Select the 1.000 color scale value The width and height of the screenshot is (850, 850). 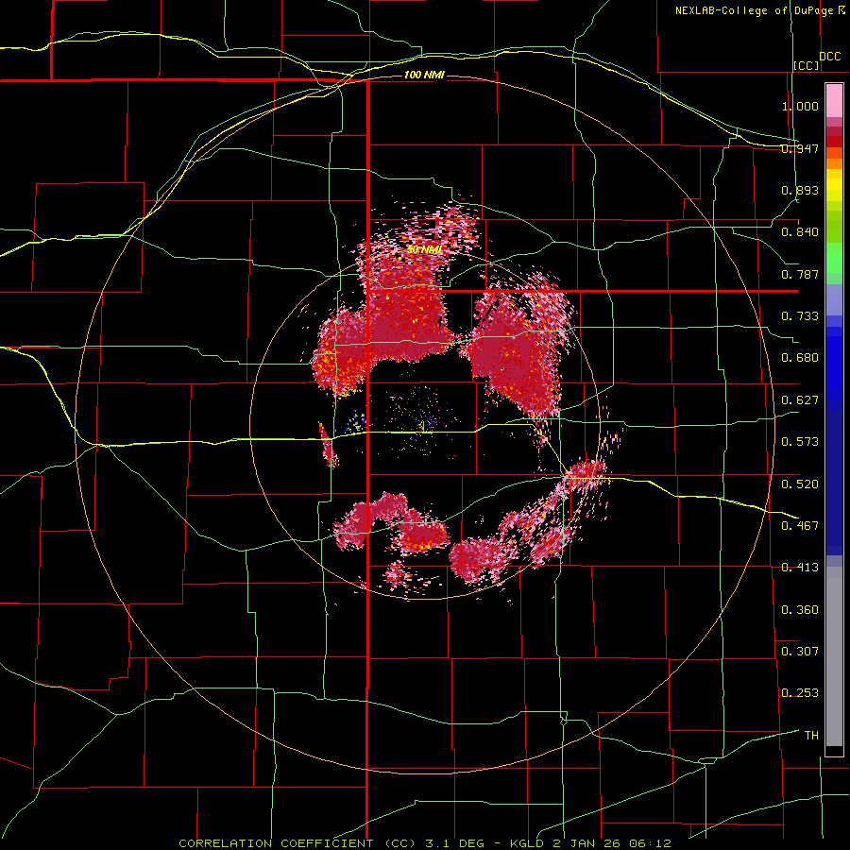(800, 106)
